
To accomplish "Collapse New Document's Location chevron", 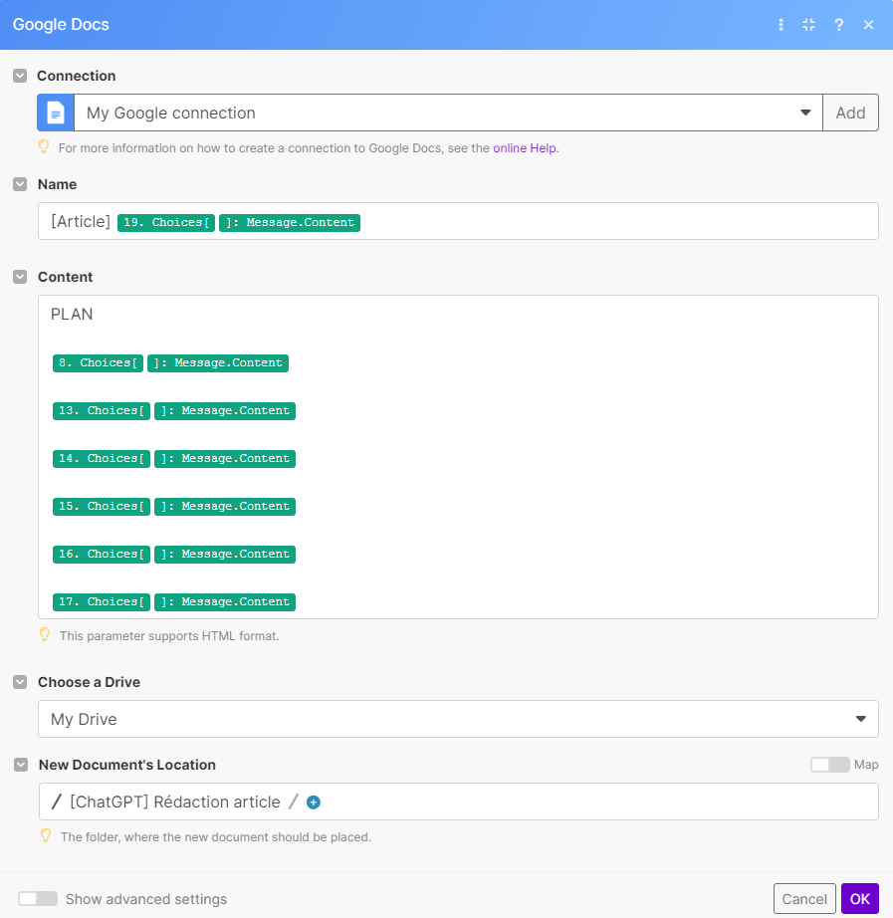I will tap(21, 765).
